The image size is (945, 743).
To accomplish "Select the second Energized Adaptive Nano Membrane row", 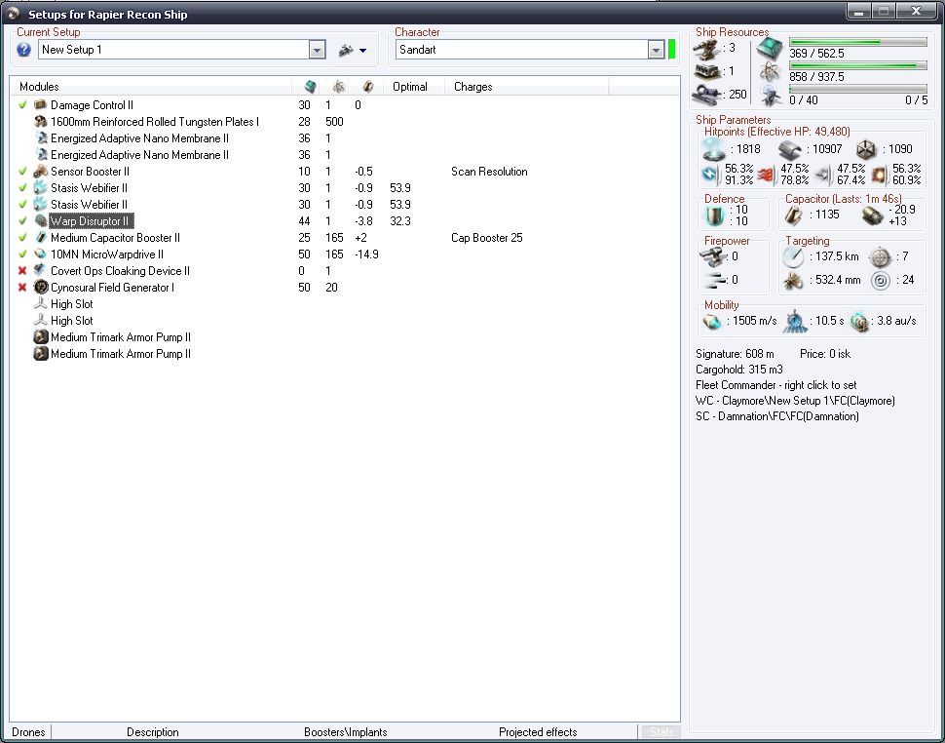I will click(345, 155).
